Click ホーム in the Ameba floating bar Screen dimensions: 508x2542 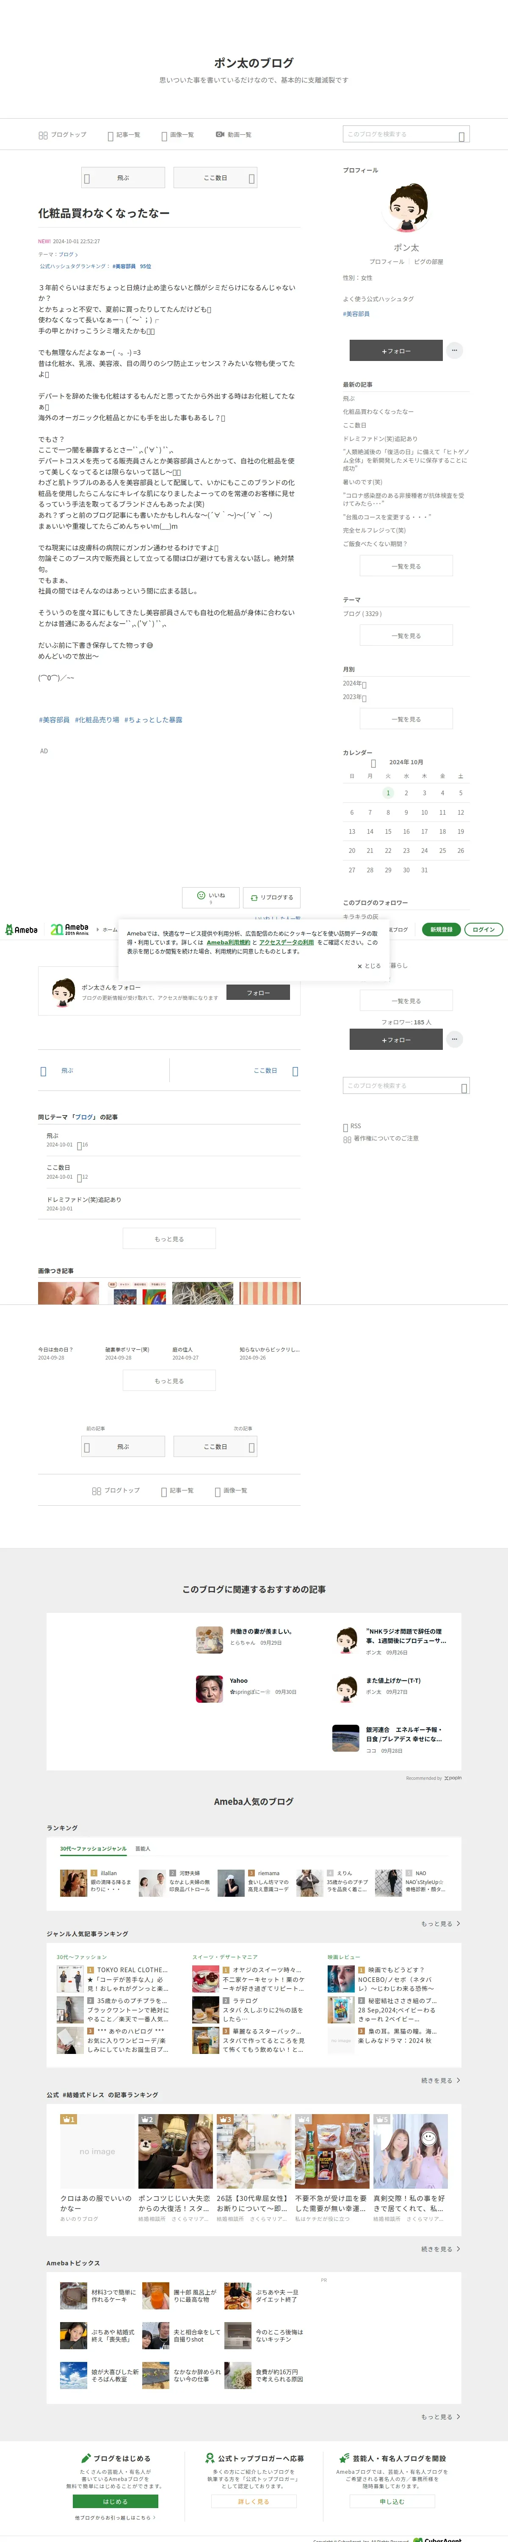pyautogui.click(x=110, y=930)
